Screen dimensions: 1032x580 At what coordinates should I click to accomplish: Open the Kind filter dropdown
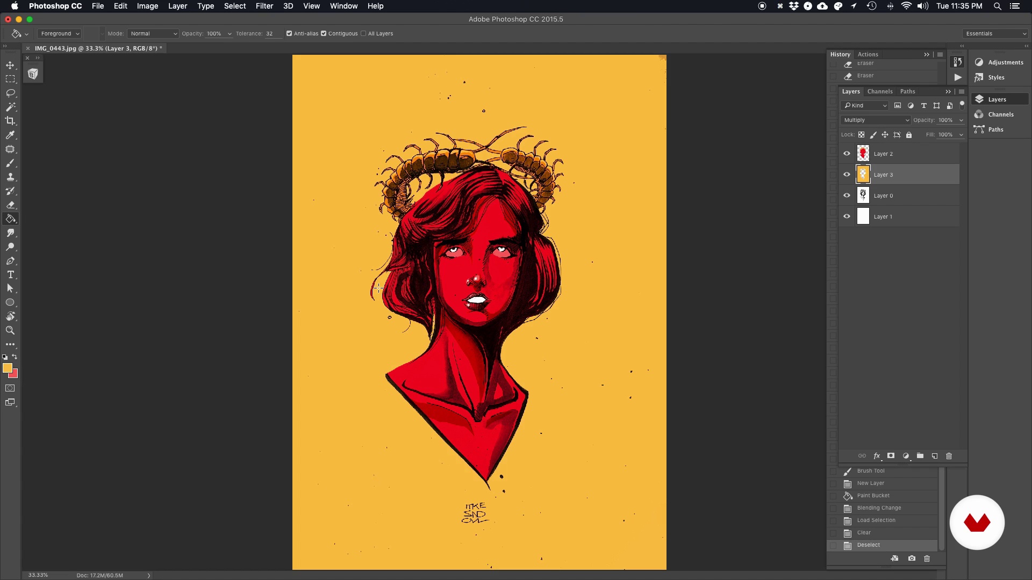tap(865, 106)
